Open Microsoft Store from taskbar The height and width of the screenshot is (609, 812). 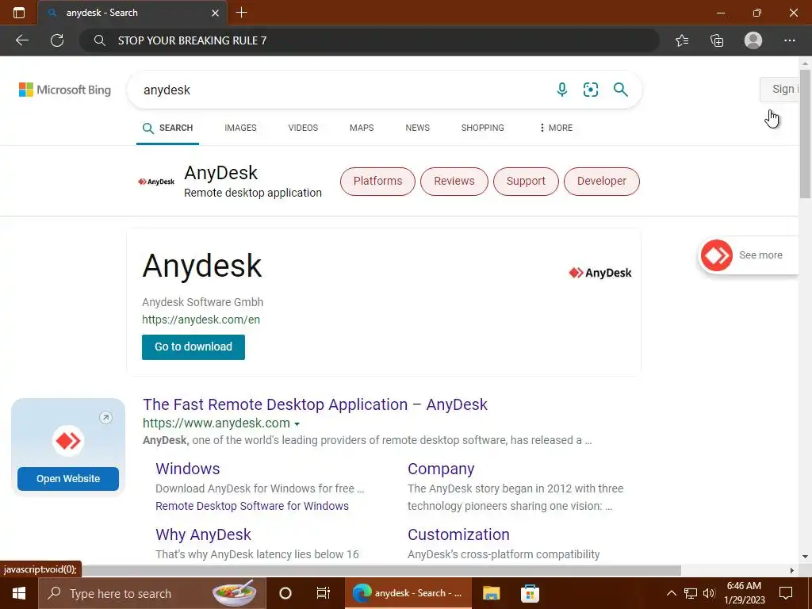tap(530, 593)
